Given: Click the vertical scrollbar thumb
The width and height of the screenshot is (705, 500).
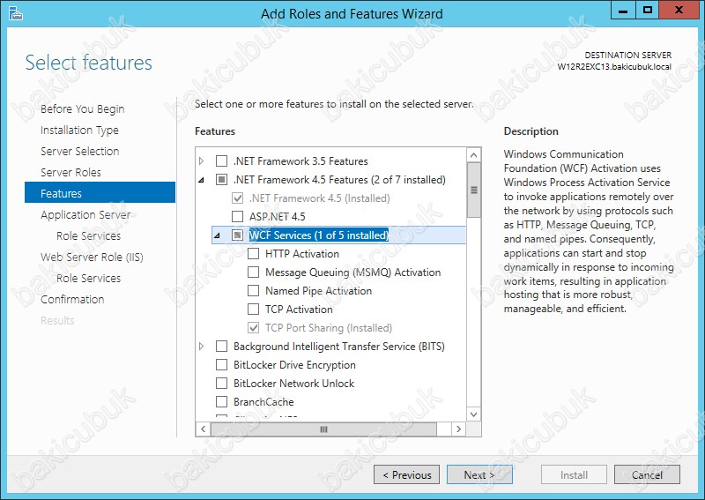Looking at the screenshot, I should coord(474,190).
